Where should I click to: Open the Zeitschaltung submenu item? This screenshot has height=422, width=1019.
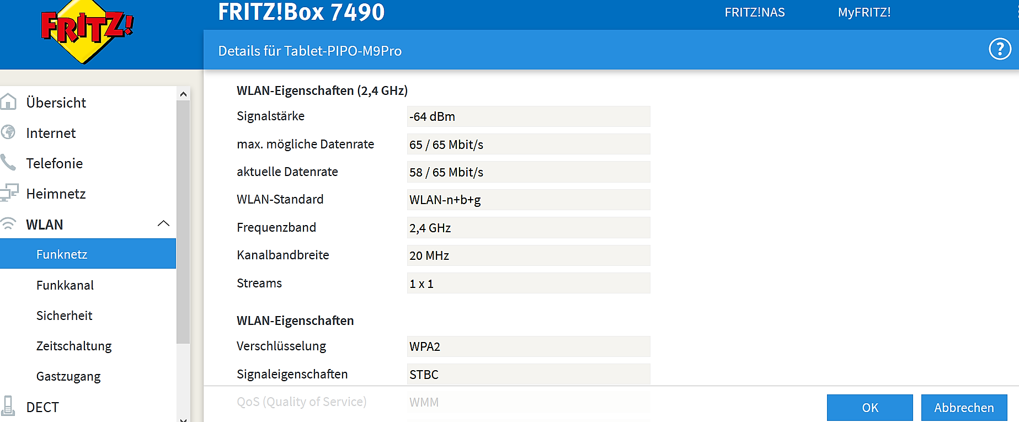pyautogui.click(x=74, y=346)
